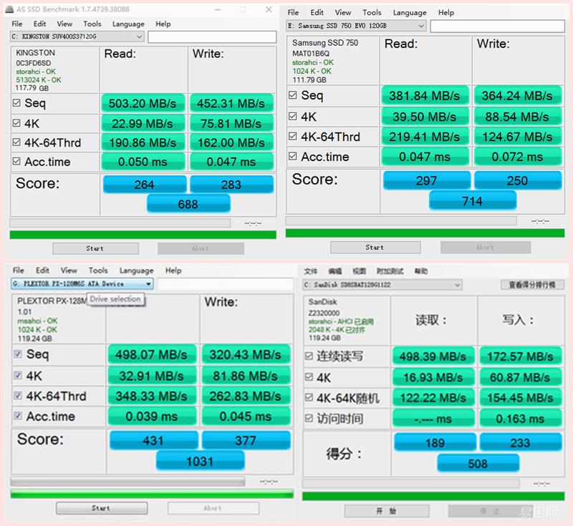Toggle Acc.time checkbox in Samsung window
Viewport: 573px width, 526px height.
click(292, 156)
